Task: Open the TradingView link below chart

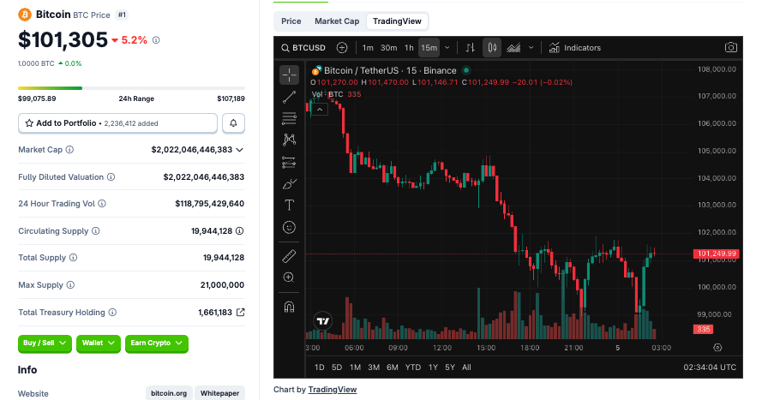Action: (x=332, y=390)
